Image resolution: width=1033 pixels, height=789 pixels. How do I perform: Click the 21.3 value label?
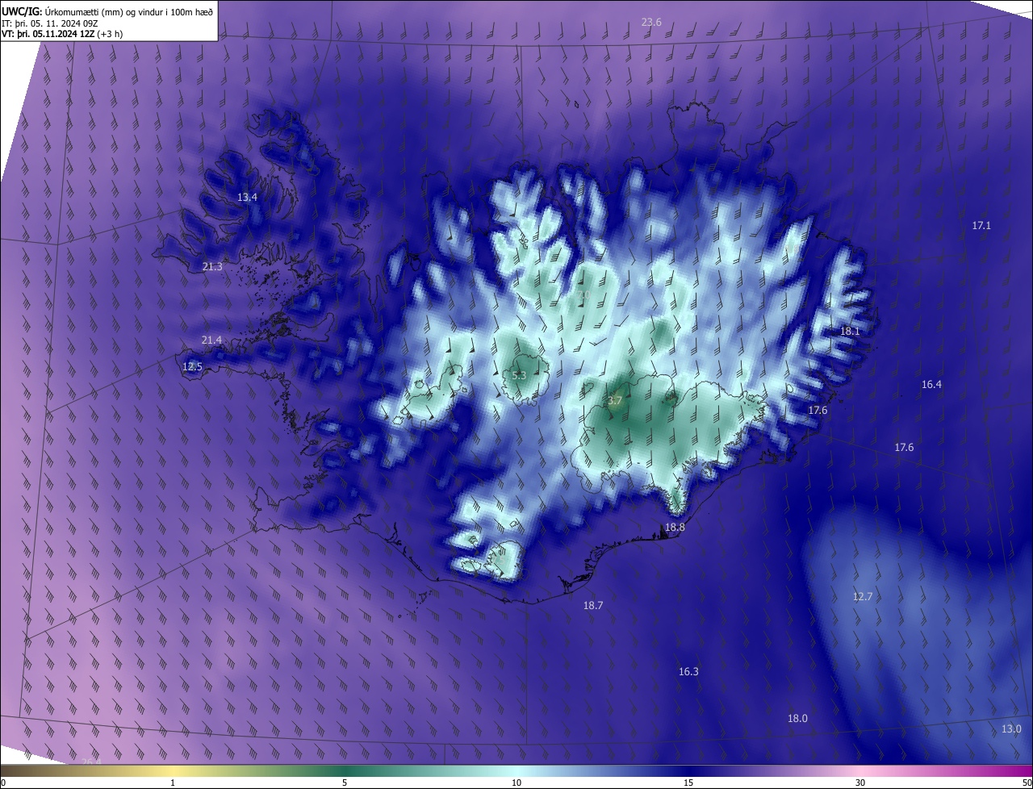pyautogui.click(x=212, y=266)
